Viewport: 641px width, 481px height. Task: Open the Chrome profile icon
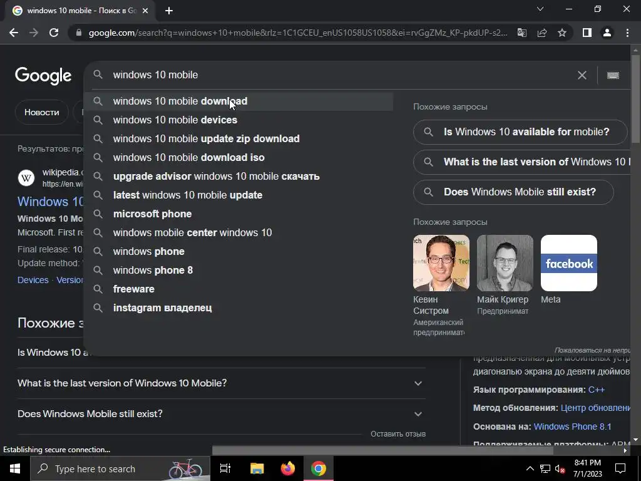click(x=607, y=33)
